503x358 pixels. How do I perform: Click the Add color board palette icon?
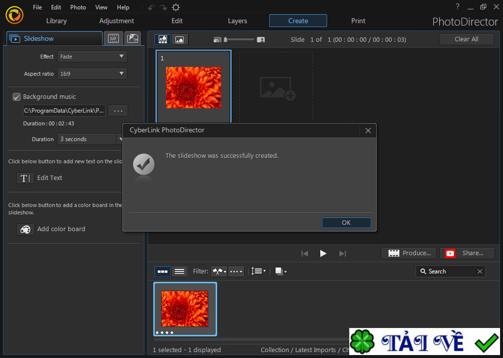pos(25,229)
